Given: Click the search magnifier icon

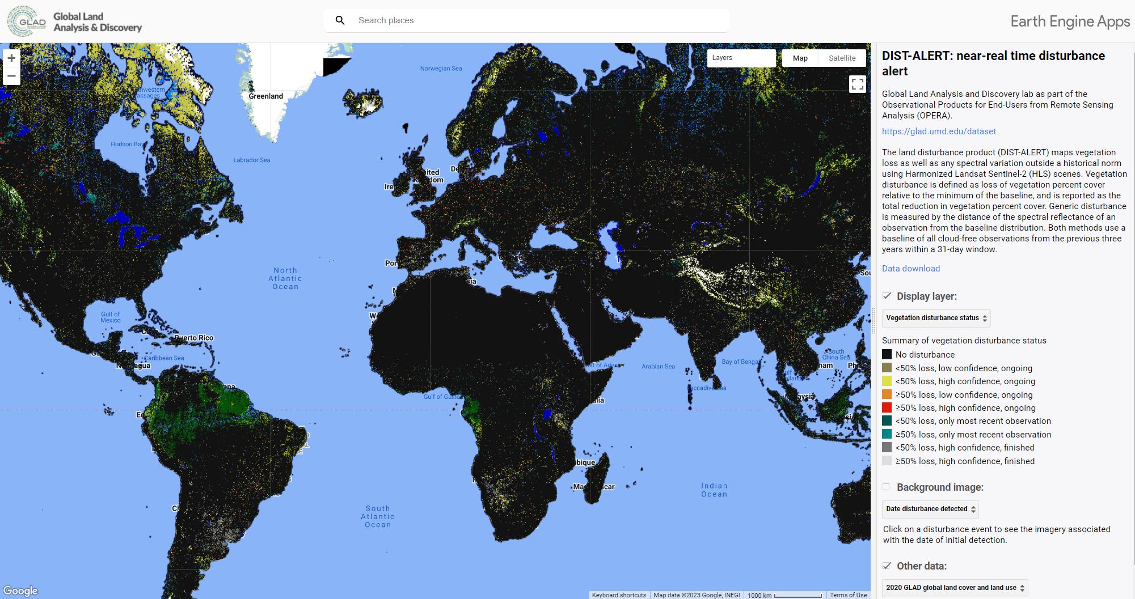Looking at the screenshot, I should point(340,20).
